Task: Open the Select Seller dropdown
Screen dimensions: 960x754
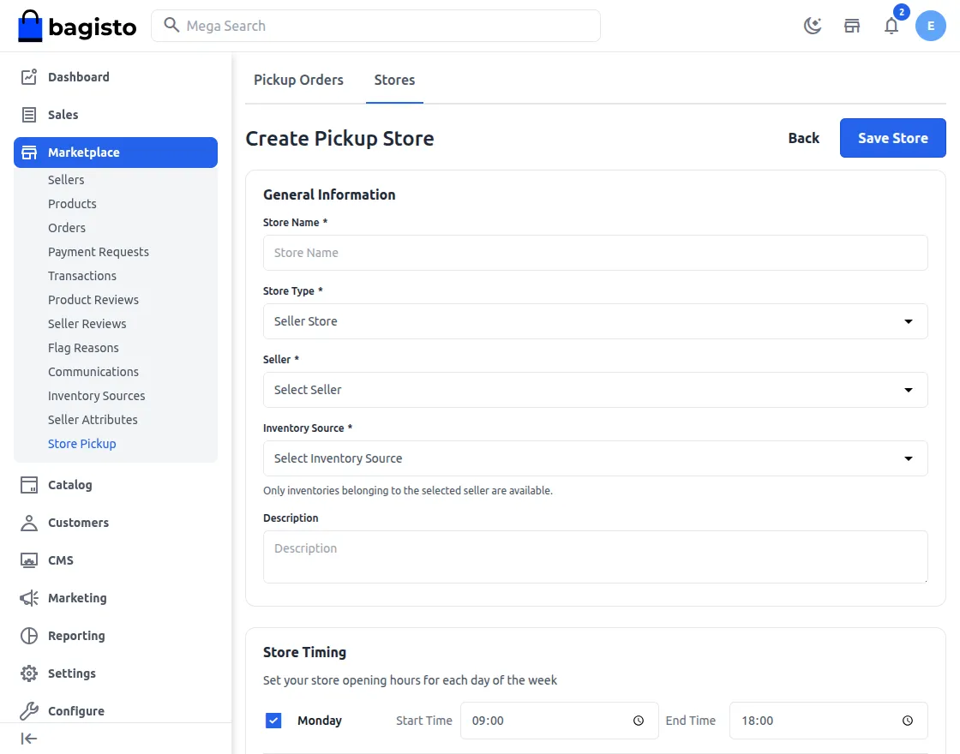Action: click(595, 390)
